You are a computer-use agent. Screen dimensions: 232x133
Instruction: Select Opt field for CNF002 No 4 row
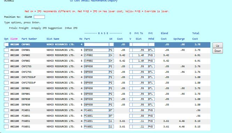tap(6, 55)
